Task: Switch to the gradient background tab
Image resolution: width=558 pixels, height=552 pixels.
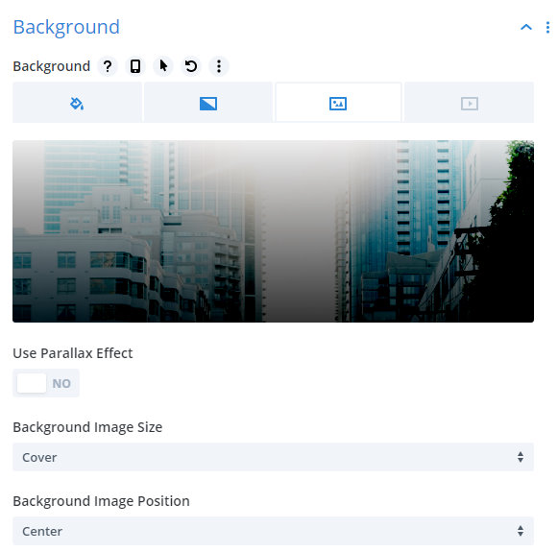Action: 208,104
